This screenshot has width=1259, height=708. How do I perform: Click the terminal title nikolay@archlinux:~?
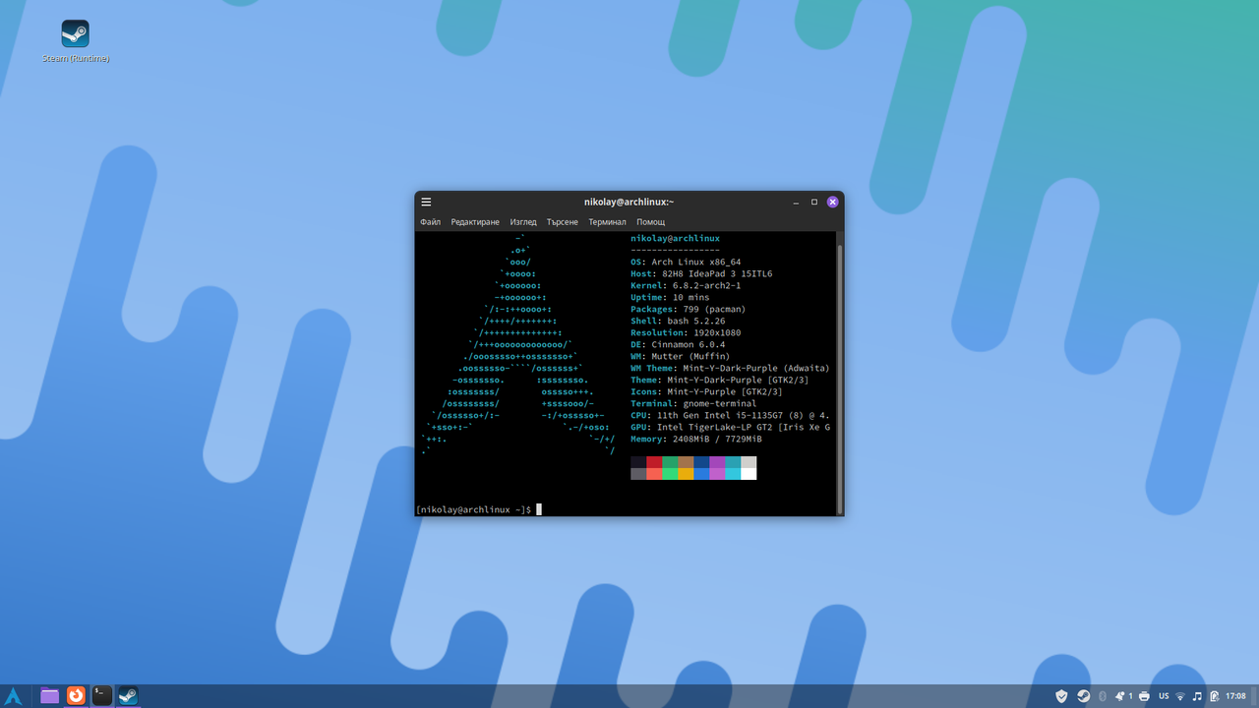[x=629, y=202]
